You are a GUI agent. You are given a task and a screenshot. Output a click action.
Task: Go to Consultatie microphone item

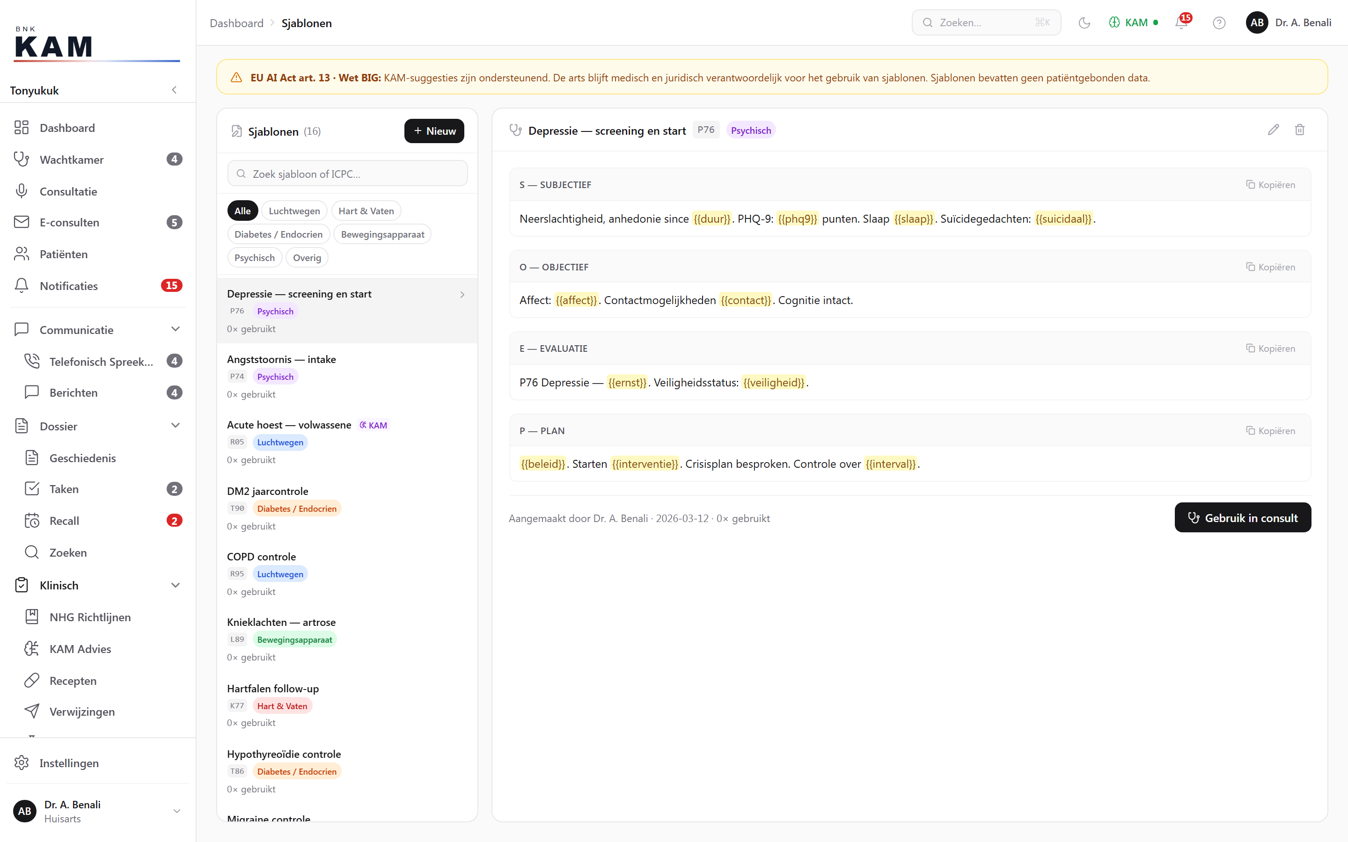pos(97,191)
